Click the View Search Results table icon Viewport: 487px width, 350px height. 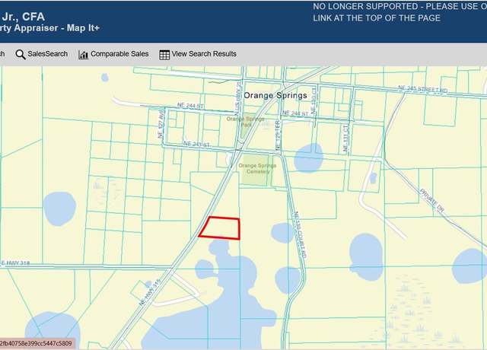tap(164, 55)
